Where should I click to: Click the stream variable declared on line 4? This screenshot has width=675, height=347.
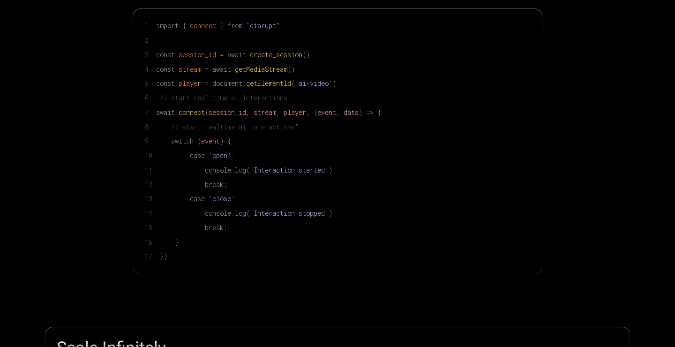[x=190, y=69]
